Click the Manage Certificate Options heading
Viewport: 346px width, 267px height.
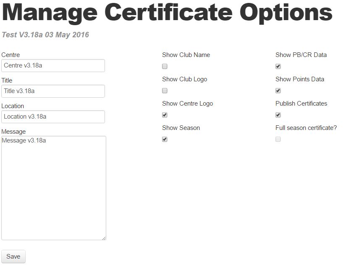click(167, 13)
